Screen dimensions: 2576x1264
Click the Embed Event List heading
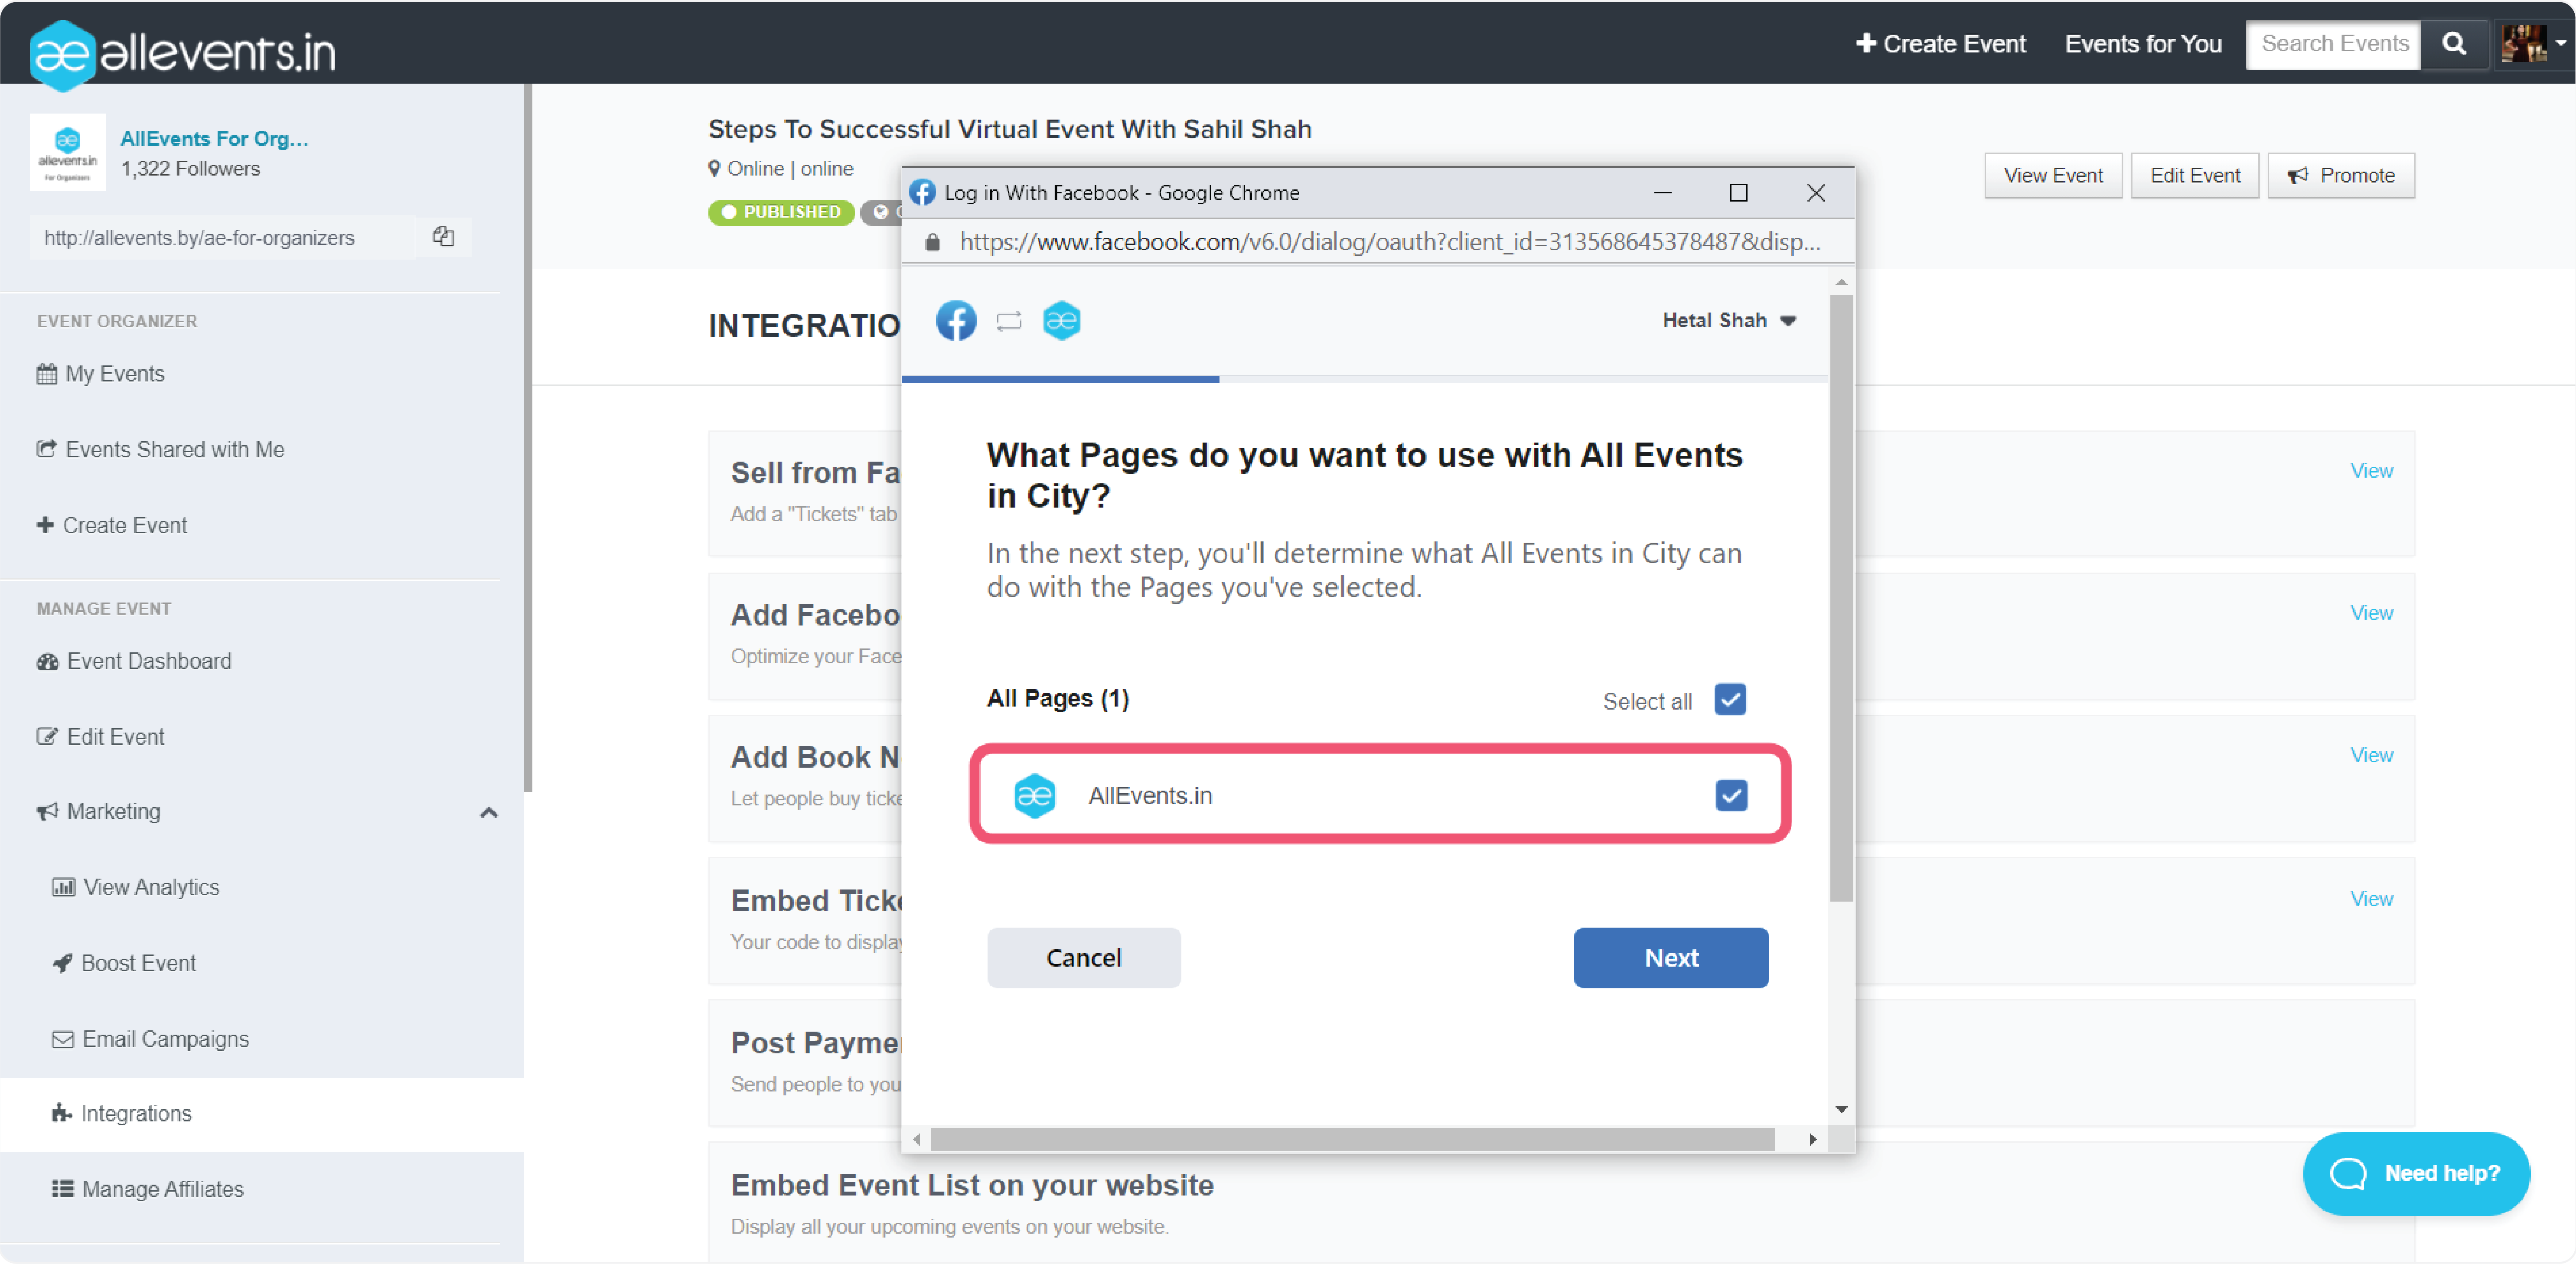click(x=971, y=1185)
